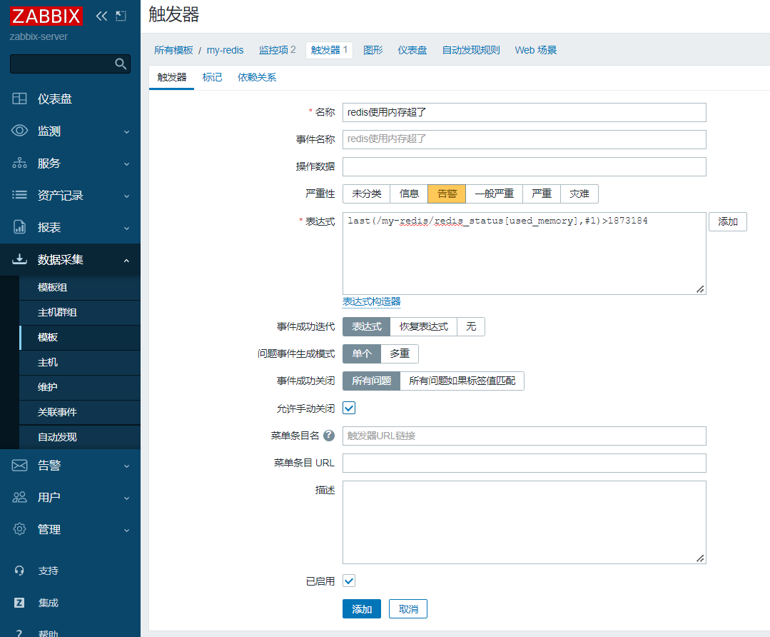Click the search magnifier icon
The width and height of the screenshot is (770, 637).
tap(121, 64)
